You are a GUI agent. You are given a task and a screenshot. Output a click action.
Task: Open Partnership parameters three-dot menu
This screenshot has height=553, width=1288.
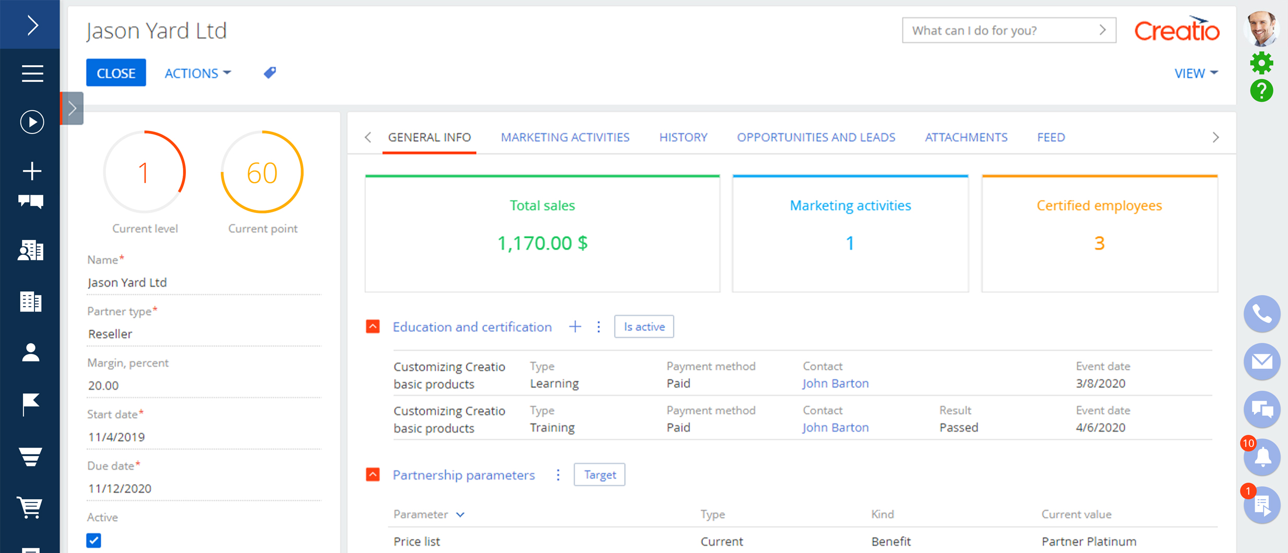click(x=558, y=475)
